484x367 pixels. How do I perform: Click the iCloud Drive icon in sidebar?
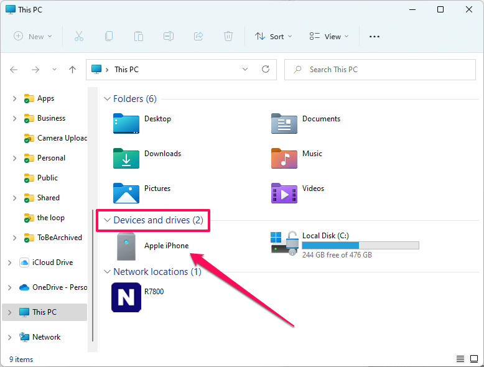(x=24, y=262)
